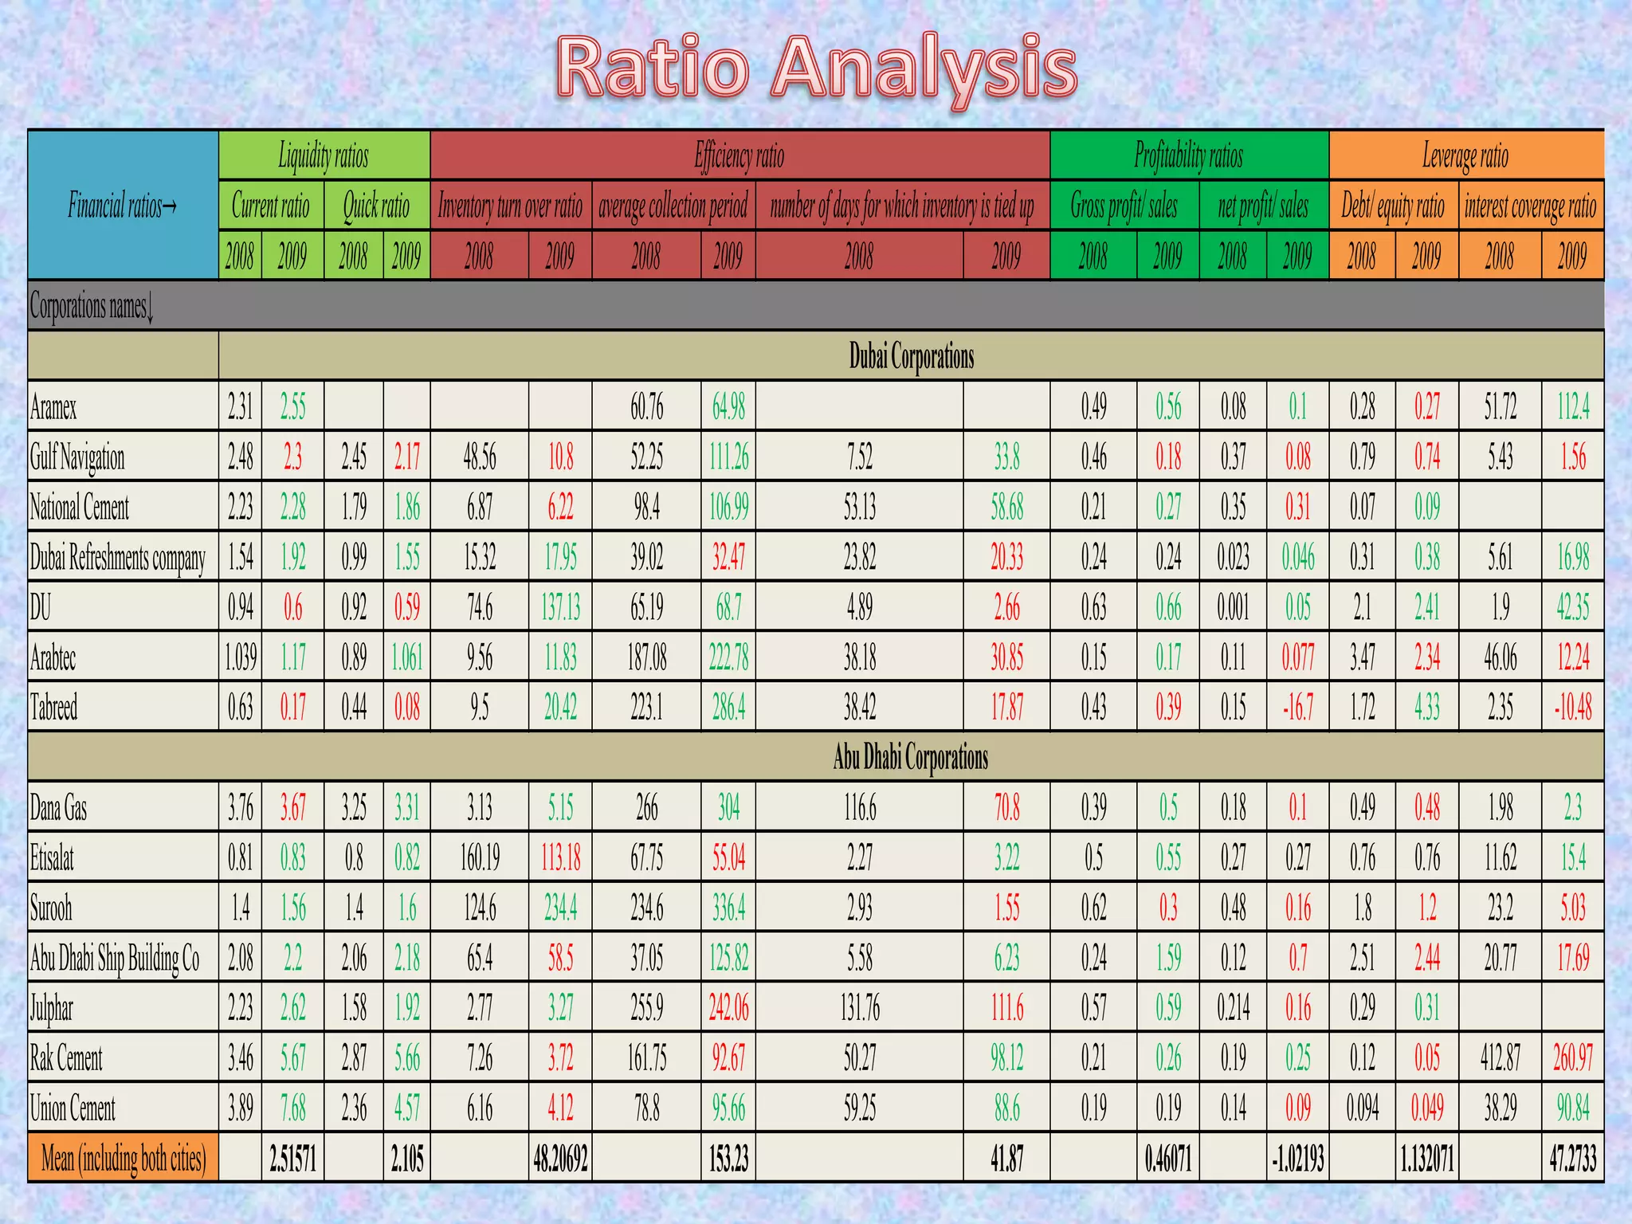Click Tabreed net profit value '-16.7'
The width and height of the screenshot is (1632, 1224).
point(1297,707)
